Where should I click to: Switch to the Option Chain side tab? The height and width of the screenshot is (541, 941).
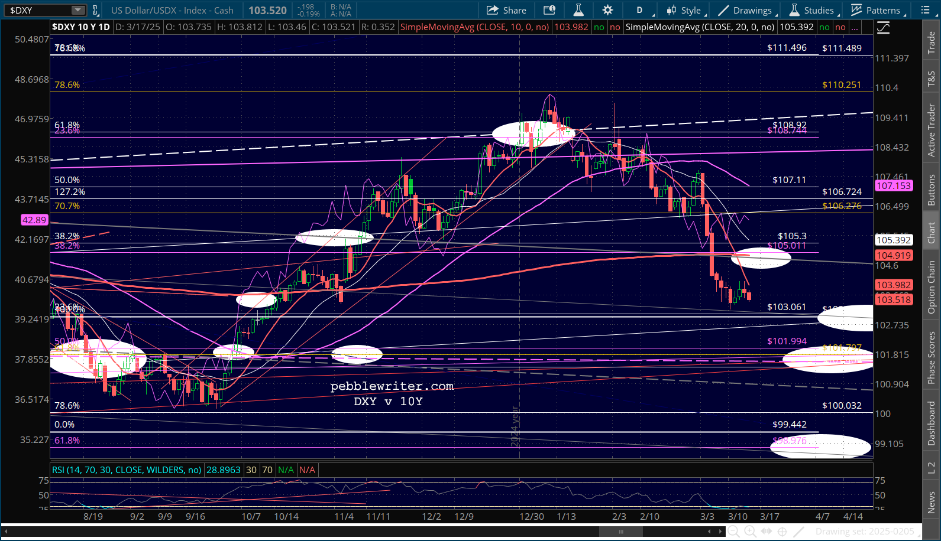click(x=932, y=288)
